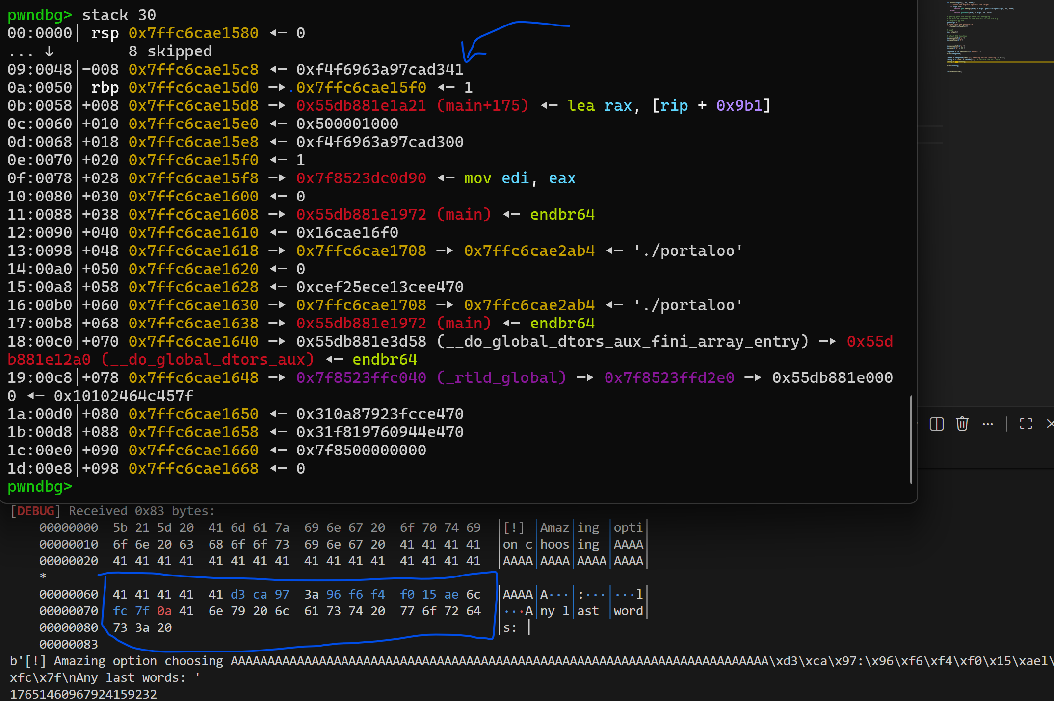1054x701 pixels.
Task: Click the '8 skipped' line
Action: (170, 51)
